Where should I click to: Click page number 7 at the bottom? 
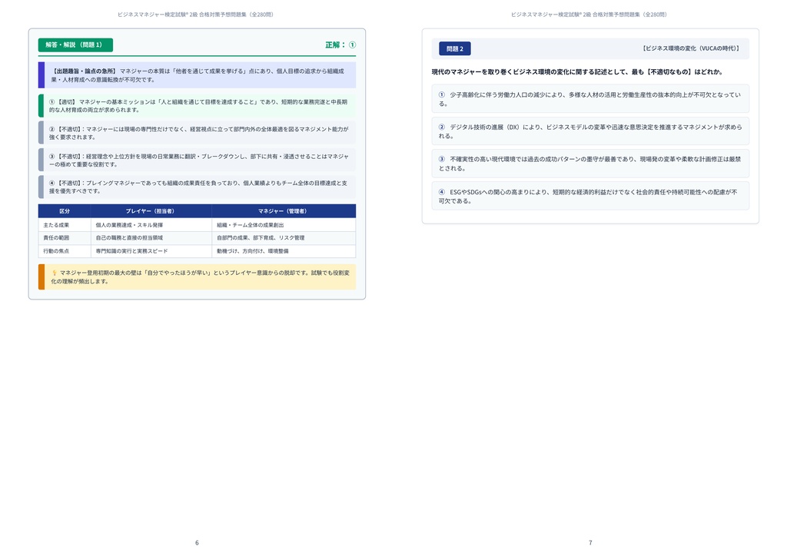click(x=590, y=542)
